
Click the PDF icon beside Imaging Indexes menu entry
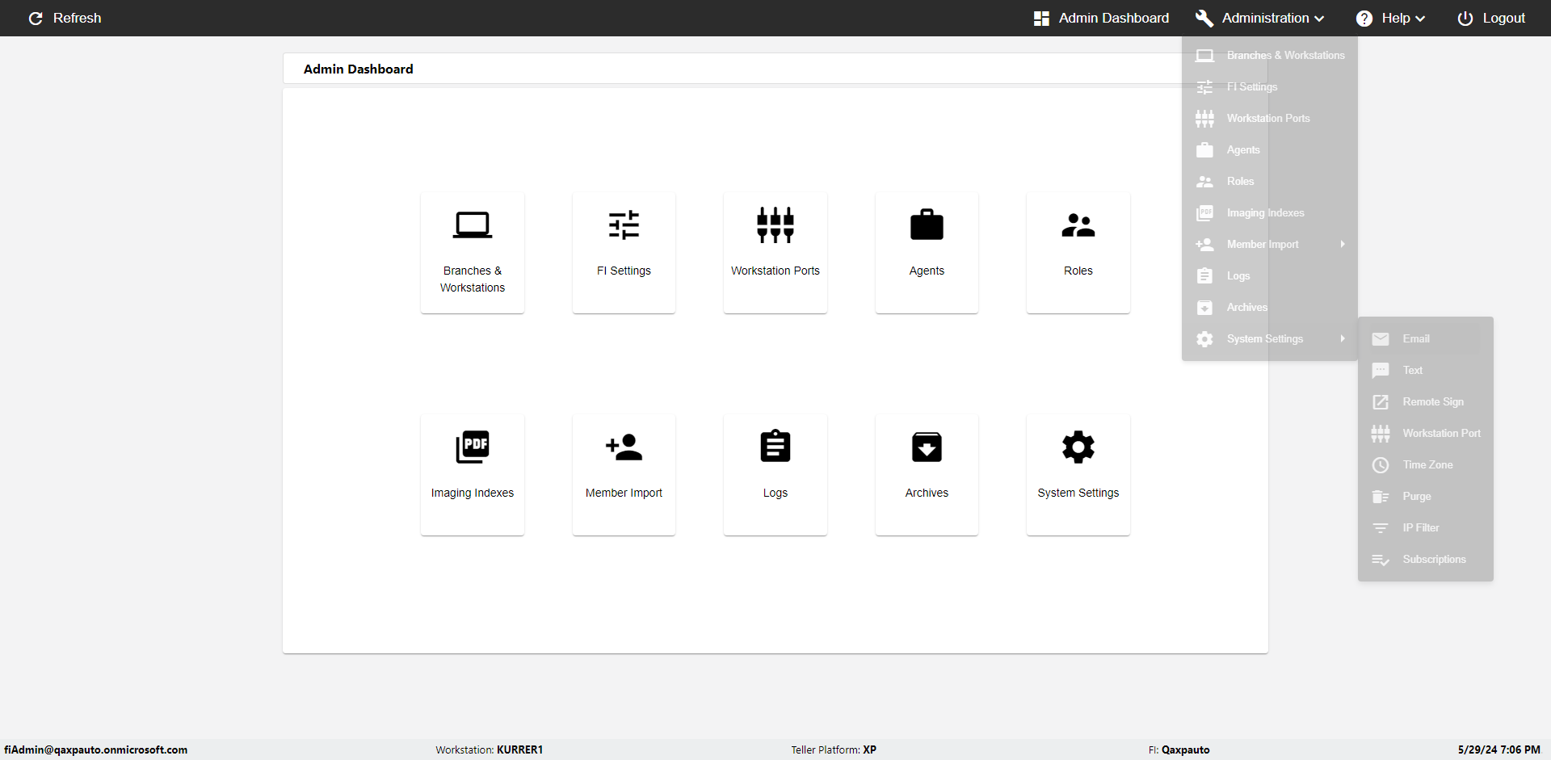pyautogui.click(x=1204, y=213)
